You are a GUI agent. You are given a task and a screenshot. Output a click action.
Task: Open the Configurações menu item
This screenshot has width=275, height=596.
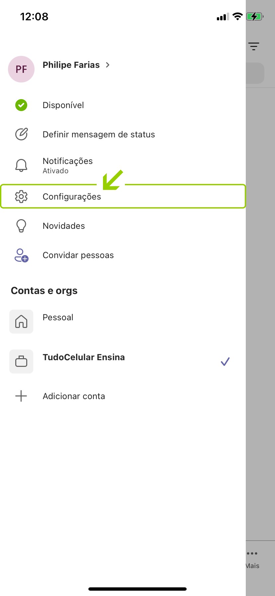[72, 197]
